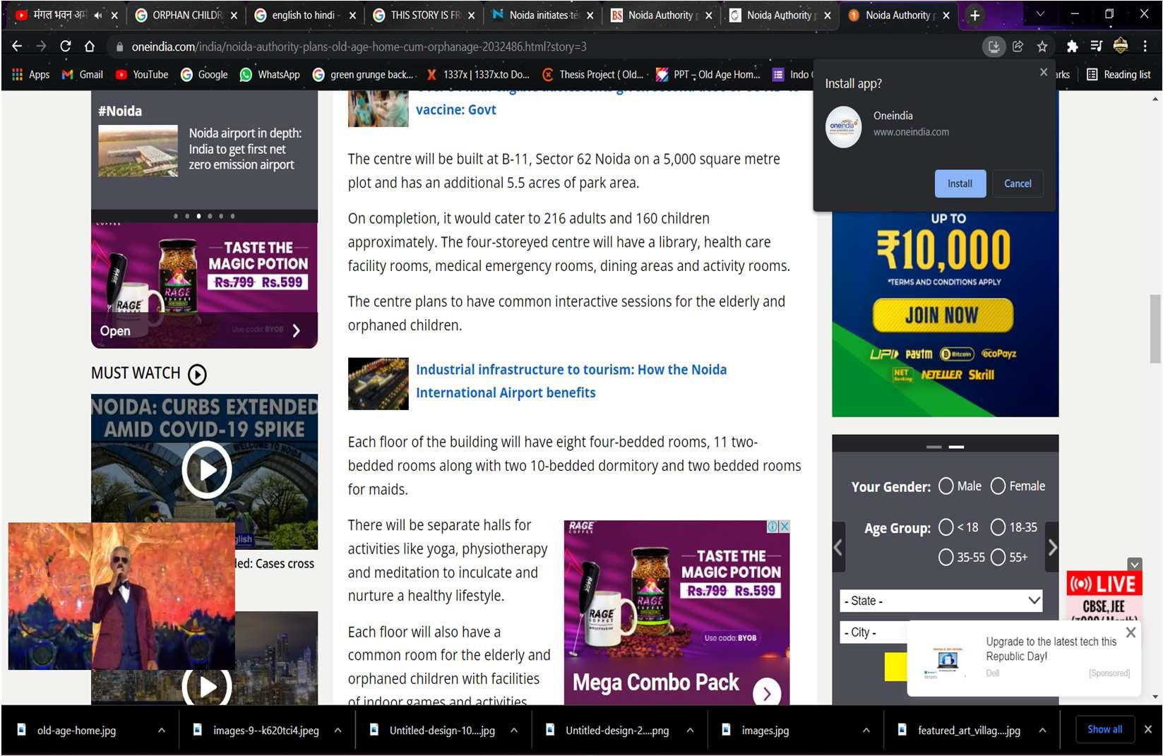
Task: Choose the under 18 age group
Action: point(946,527)
